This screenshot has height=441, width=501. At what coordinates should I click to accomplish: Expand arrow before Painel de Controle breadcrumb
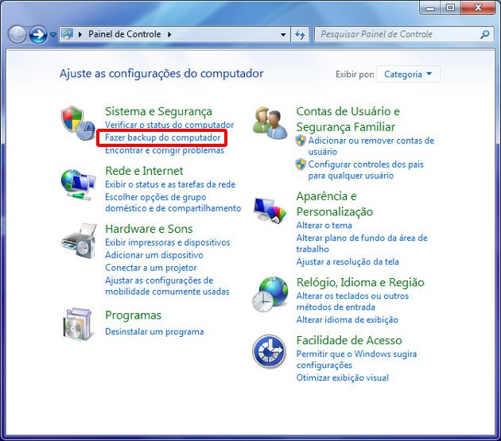(80, 34)
